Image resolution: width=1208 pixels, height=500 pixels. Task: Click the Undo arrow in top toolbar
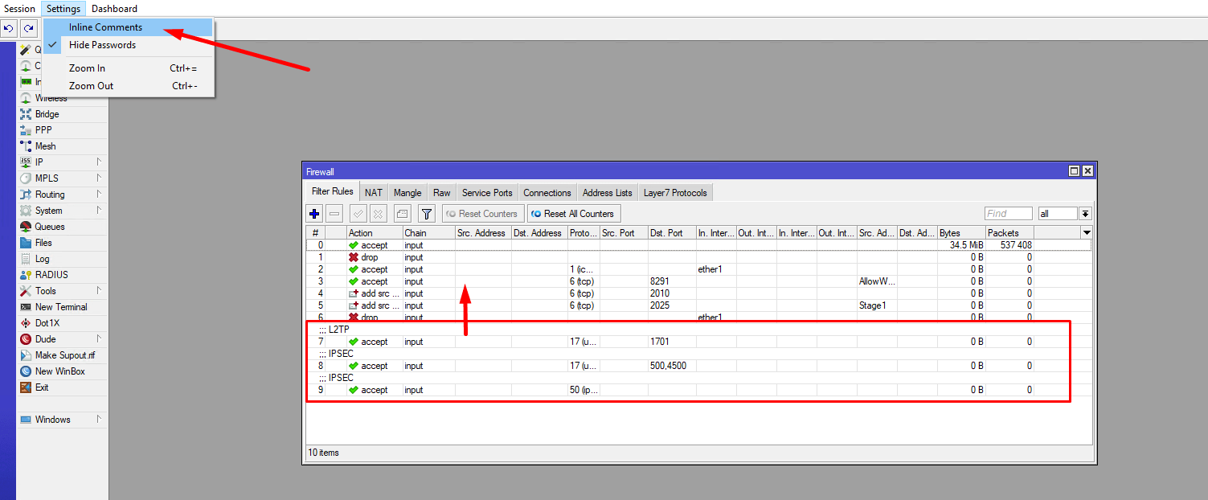[9, 29]
